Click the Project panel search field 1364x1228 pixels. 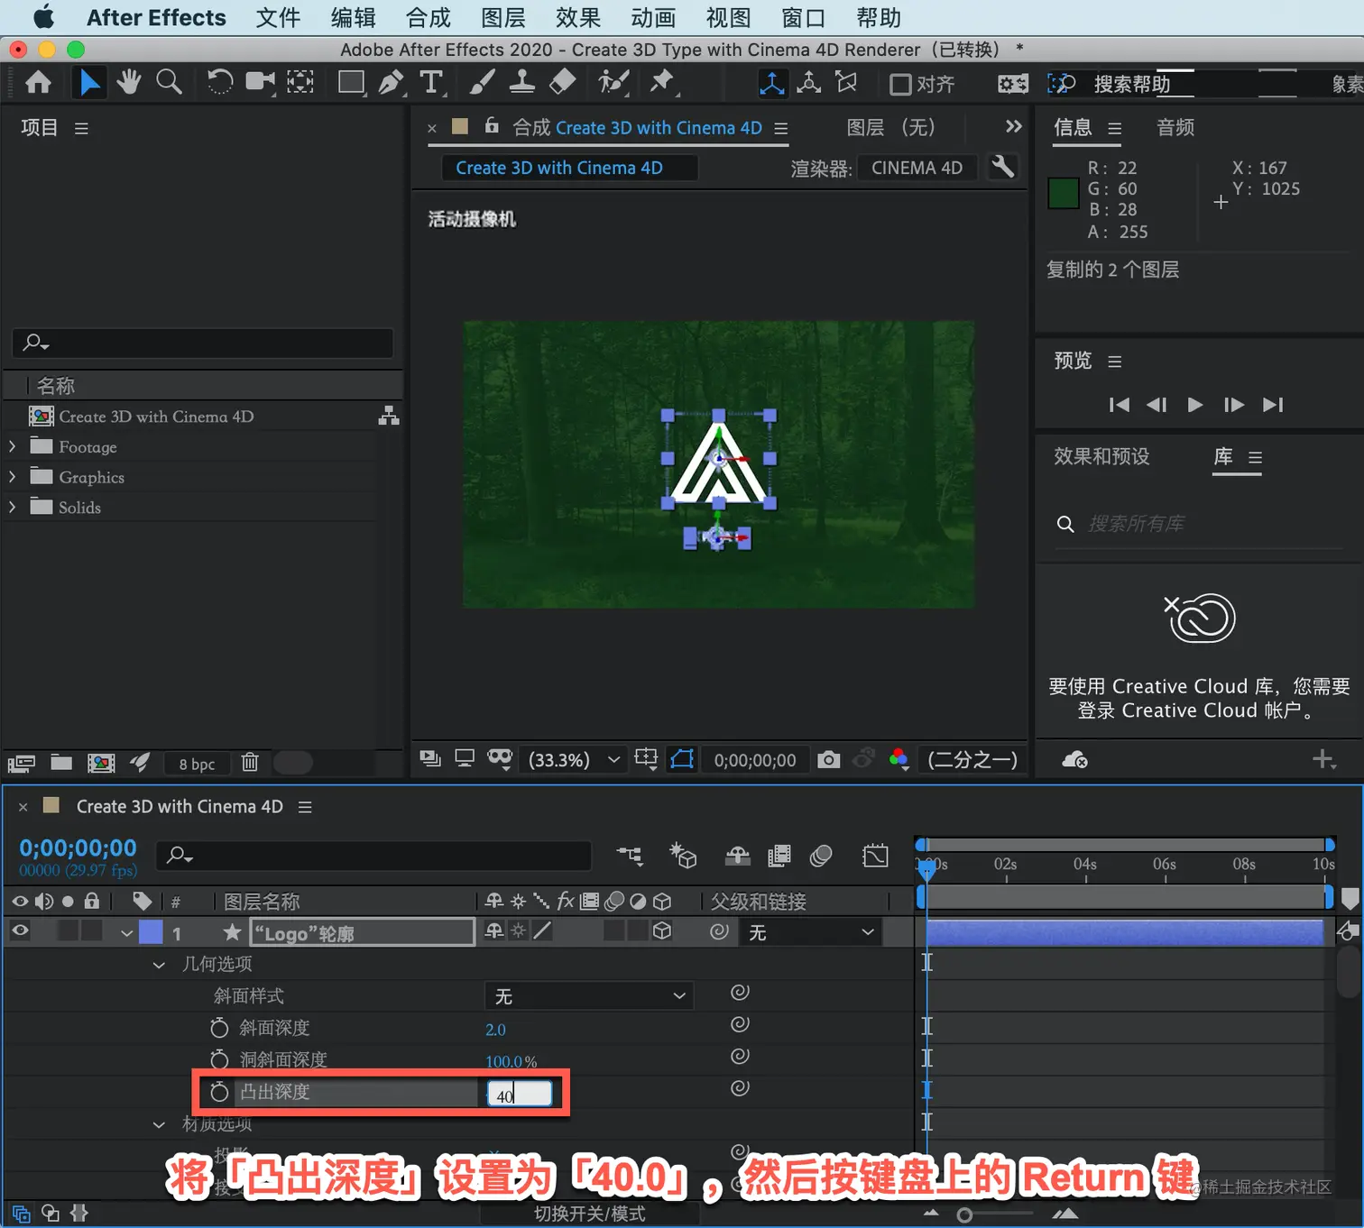[x=203, y=343]
